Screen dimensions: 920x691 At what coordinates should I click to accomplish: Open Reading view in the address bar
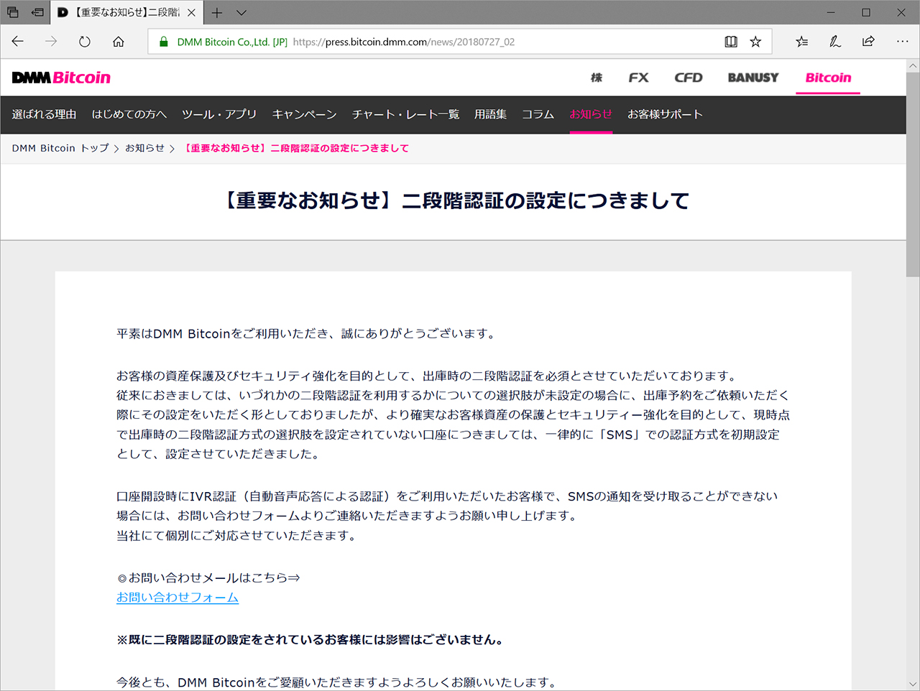click(731, 41)
